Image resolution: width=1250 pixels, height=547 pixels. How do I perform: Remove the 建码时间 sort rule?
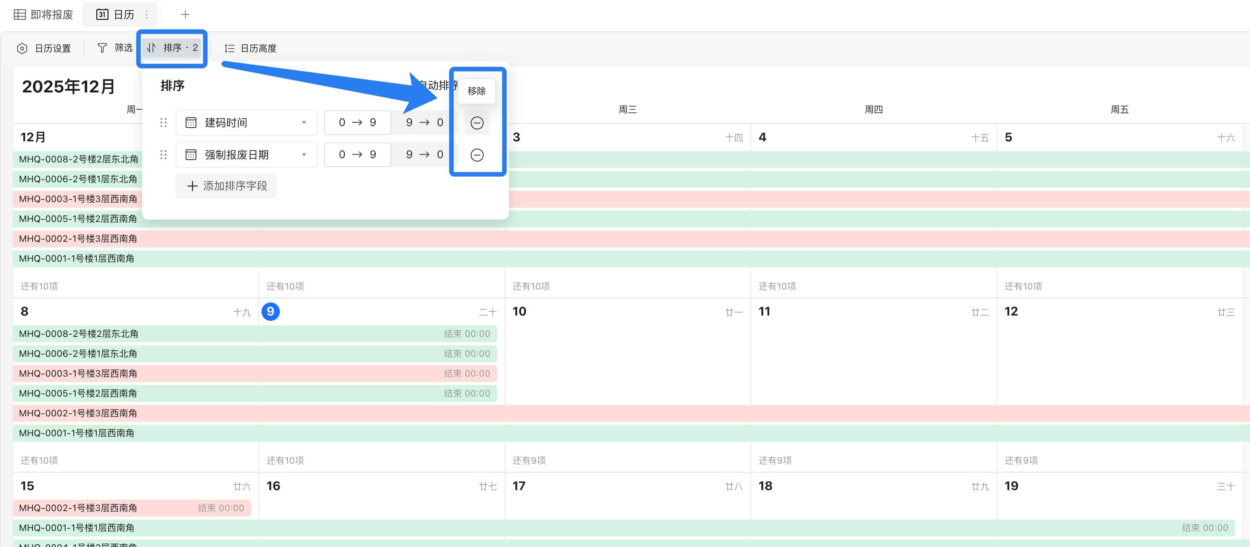tap(476, 123)
